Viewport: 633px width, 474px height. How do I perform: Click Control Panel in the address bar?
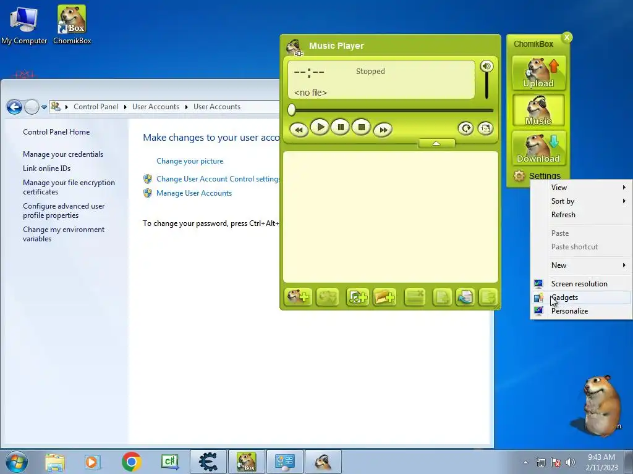point(96,107)
